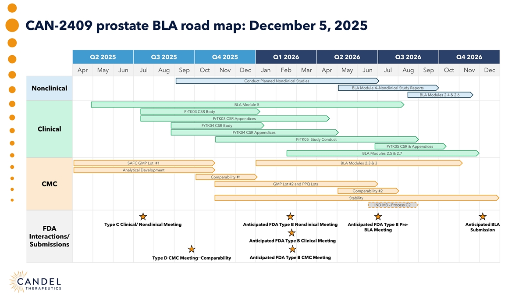Click the Nonclinical row label
This screenshot has height=296, width=526.
(49, 88)
